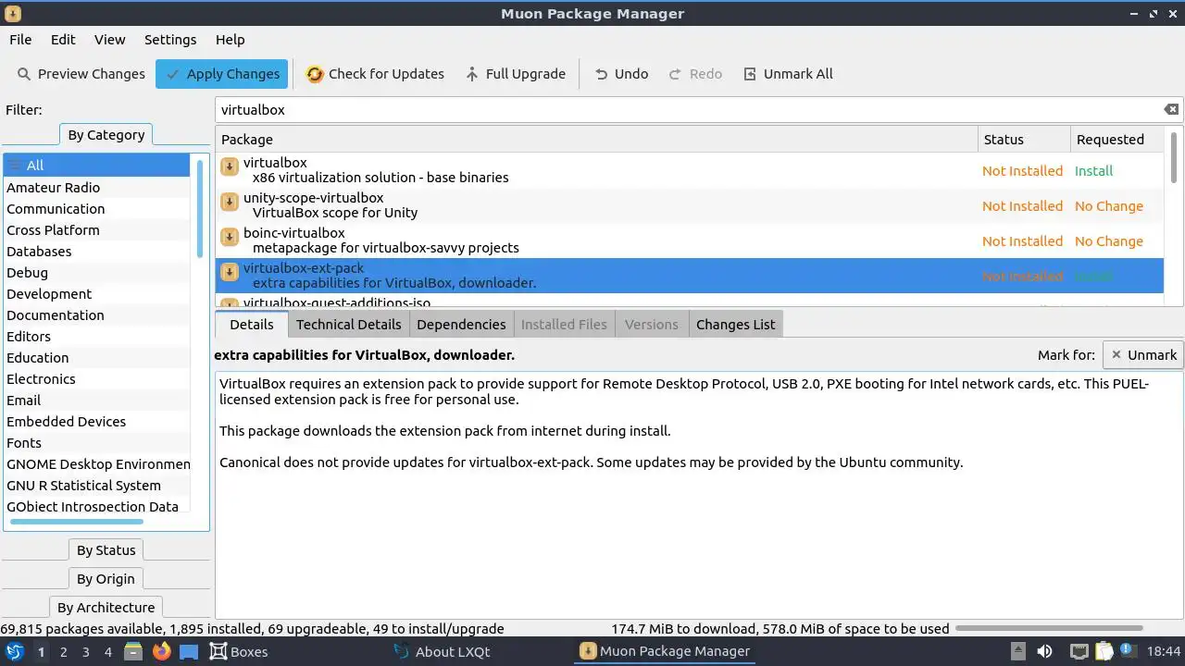Filter by Electronics category

point(97,379)
